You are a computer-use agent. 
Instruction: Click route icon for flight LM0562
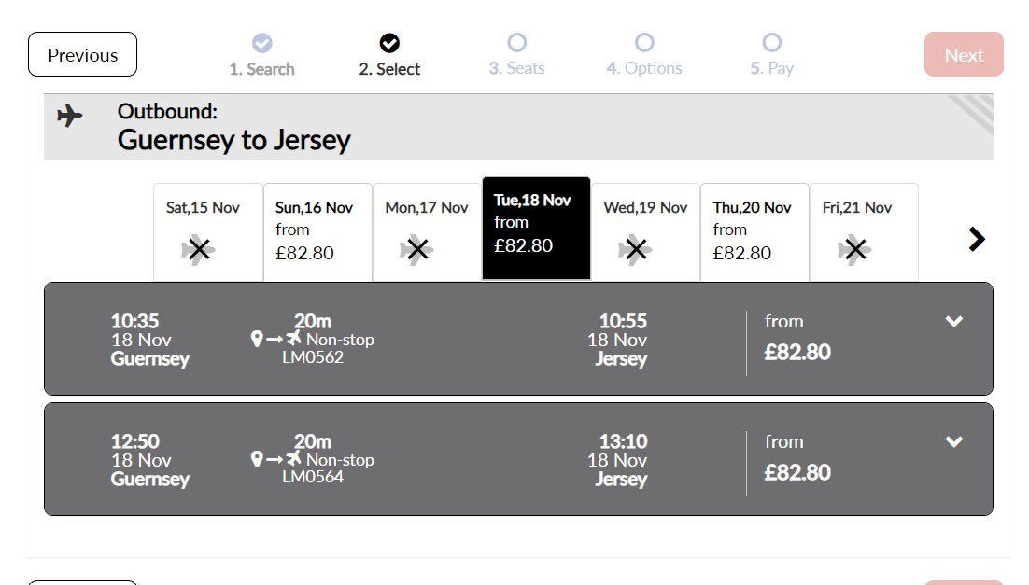[276, 339]
